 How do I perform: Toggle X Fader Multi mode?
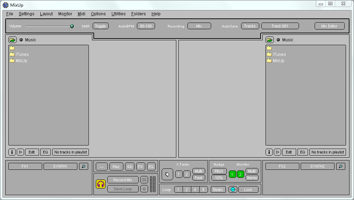[x=199, y=171]
